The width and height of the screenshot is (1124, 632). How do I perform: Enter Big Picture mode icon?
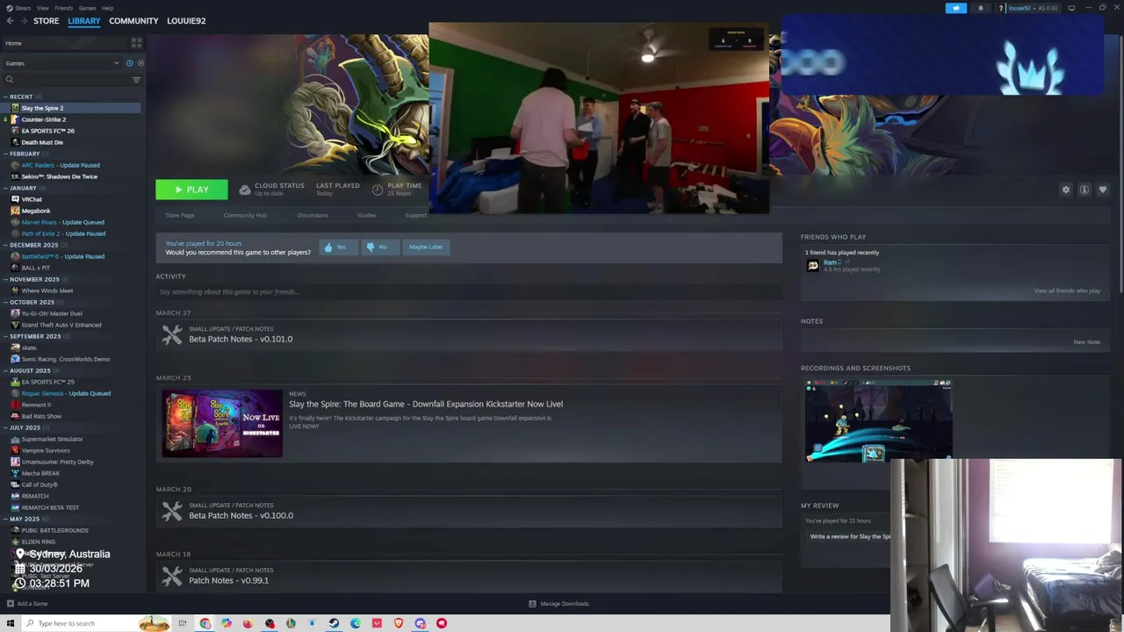click(x=1071, y=8)
